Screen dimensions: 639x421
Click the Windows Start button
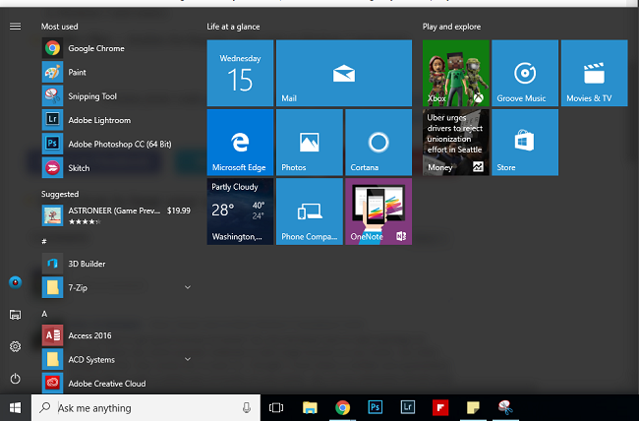(16, 407)
